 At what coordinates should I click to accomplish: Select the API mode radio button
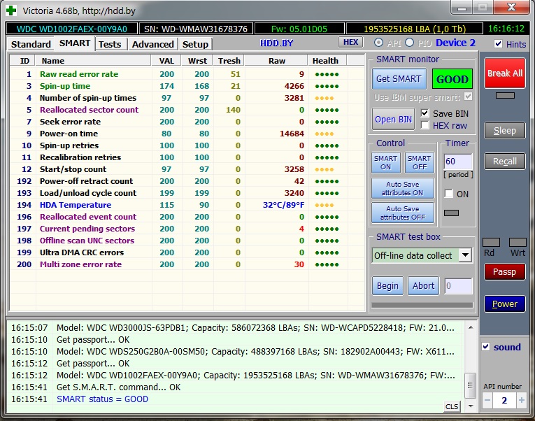click(378, 43)
